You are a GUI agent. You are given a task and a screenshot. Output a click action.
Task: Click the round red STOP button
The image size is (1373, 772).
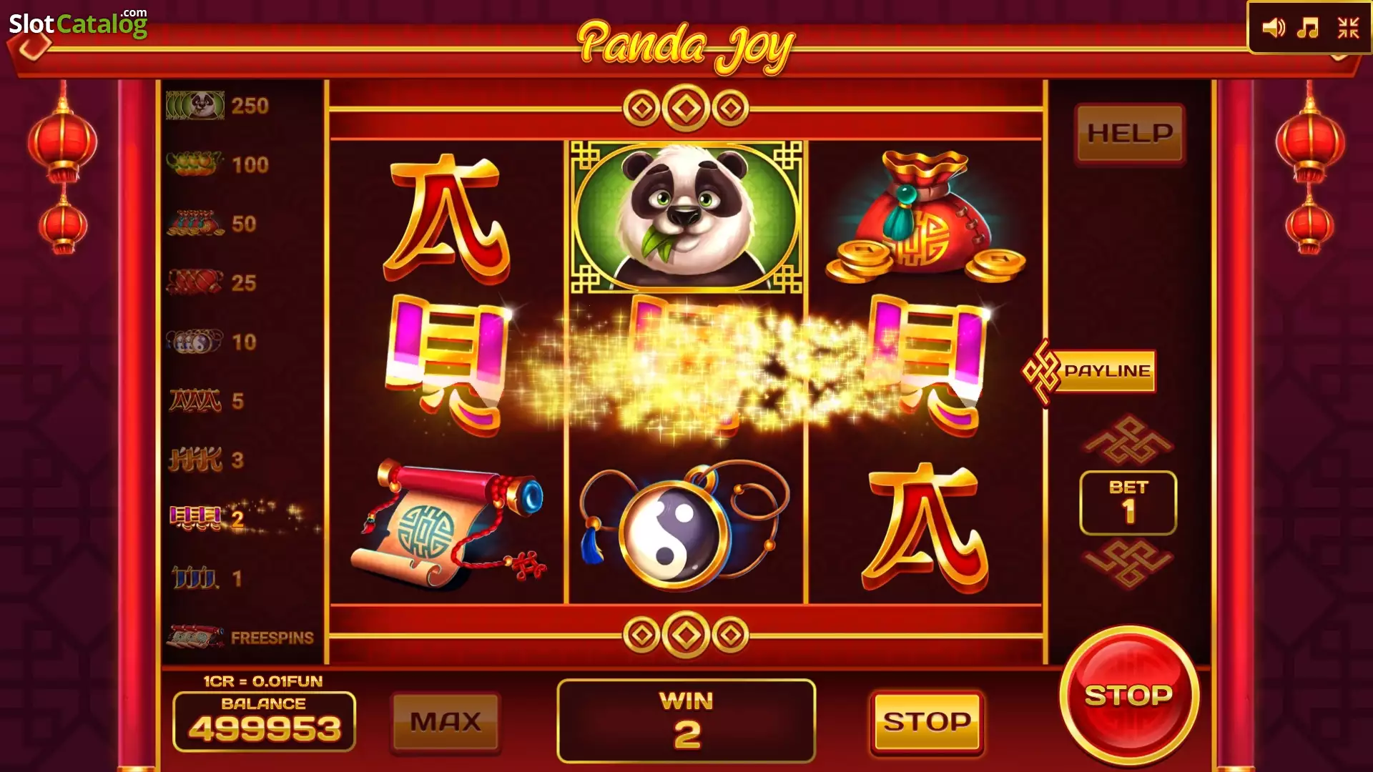pyautogui.click(x=1129, y=695)
